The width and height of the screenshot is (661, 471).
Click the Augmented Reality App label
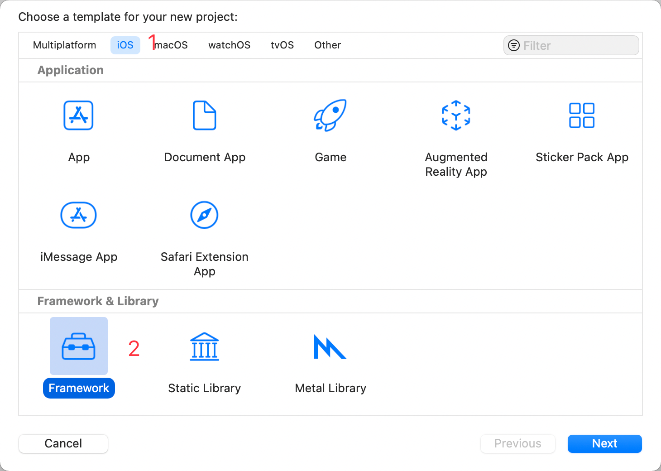click(456, 164)
